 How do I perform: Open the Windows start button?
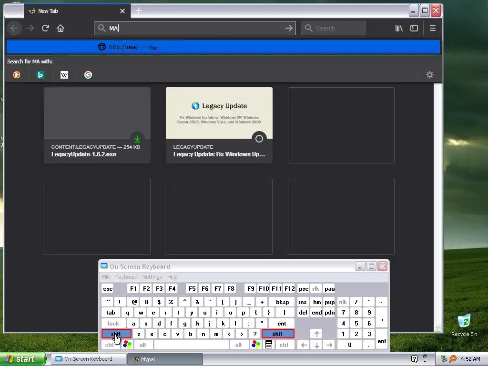point(22,359)
